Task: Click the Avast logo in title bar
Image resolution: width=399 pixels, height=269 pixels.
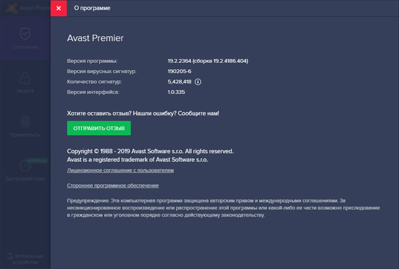Action: 9,9
